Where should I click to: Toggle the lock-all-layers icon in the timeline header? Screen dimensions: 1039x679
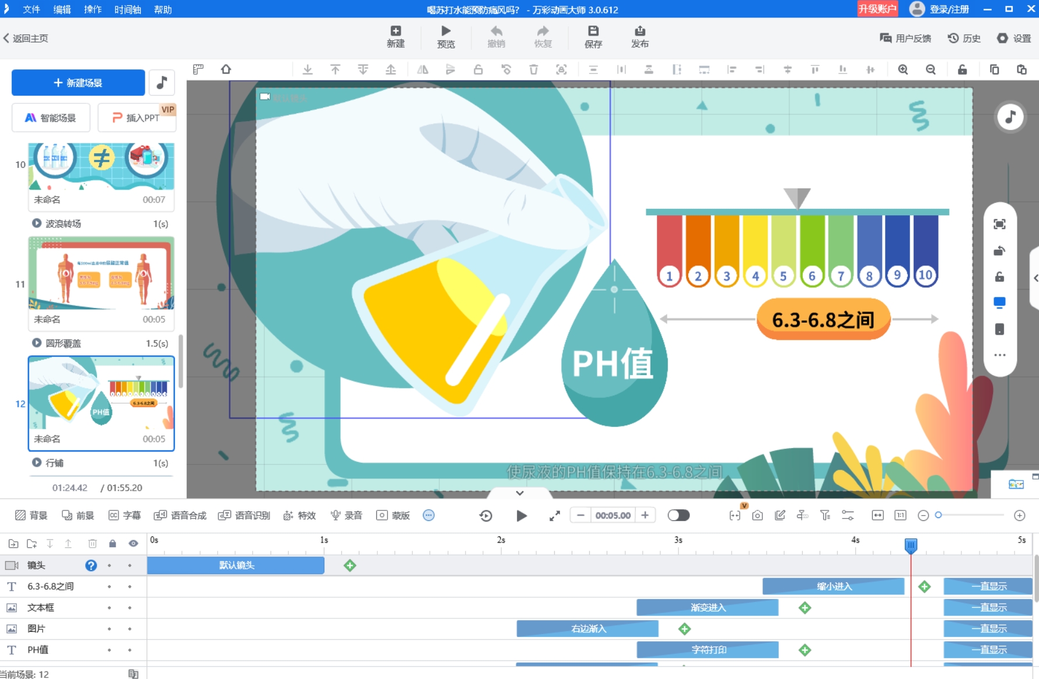pos(113,544)
